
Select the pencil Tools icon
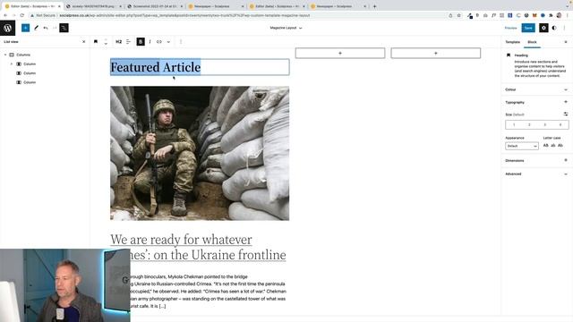click(36, 28)
